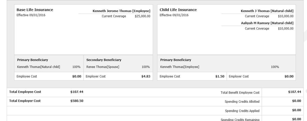Click the Spending Credits Applied label
The width and height of the screenshot is (307, 121).
coord(242,111)
